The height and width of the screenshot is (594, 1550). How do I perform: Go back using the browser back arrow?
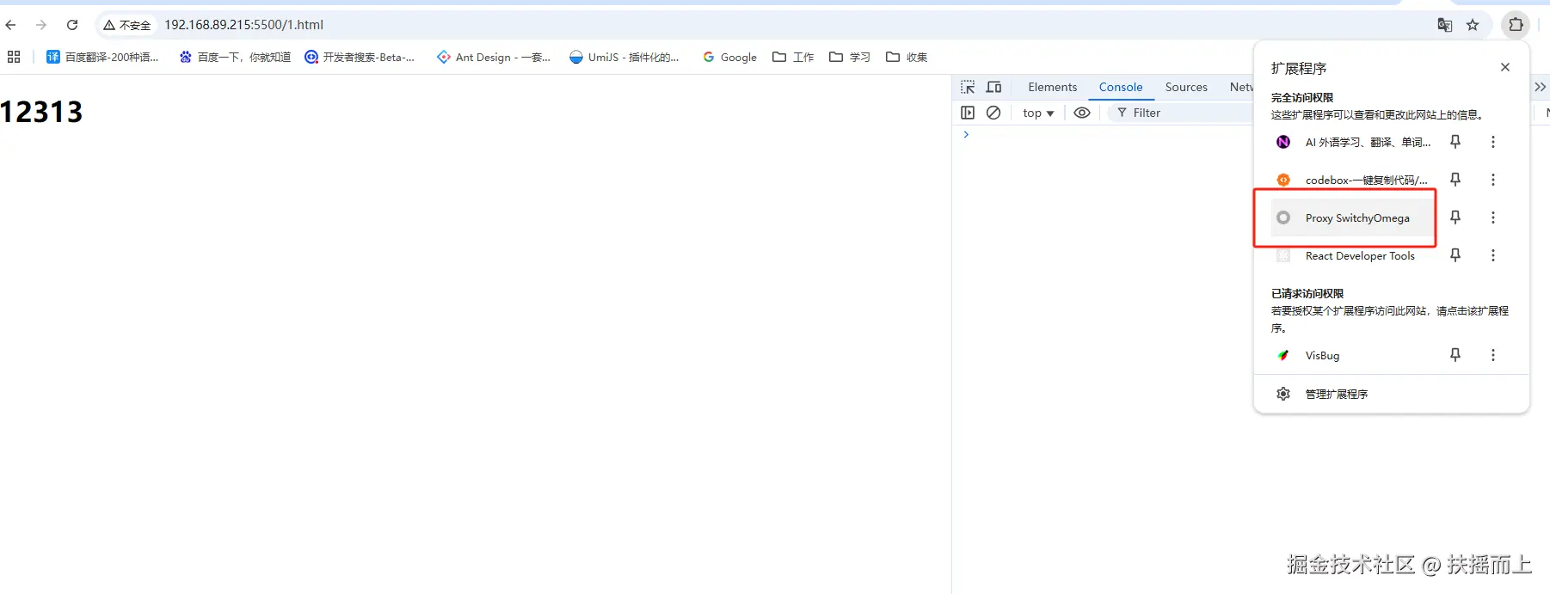click(x=10, y=25)
